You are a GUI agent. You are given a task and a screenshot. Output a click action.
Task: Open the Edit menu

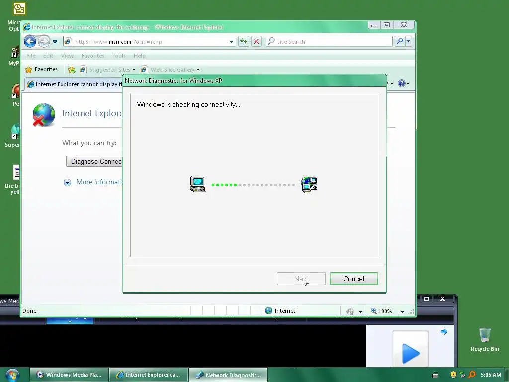48,56
